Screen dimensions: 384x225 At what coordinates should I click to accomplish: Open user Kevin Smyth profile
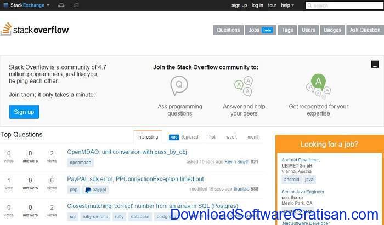236,161
